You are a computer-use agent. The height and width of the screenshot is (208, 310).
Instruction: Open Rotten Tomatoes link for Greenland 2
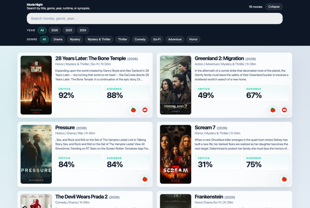tap(273, 110)
